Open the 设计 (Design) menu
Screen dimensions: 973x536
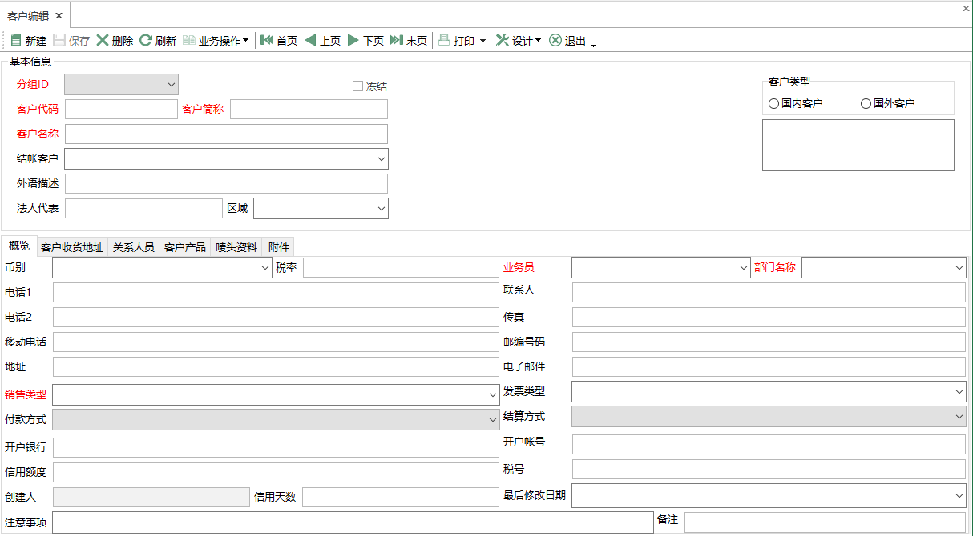click(519, 41)
